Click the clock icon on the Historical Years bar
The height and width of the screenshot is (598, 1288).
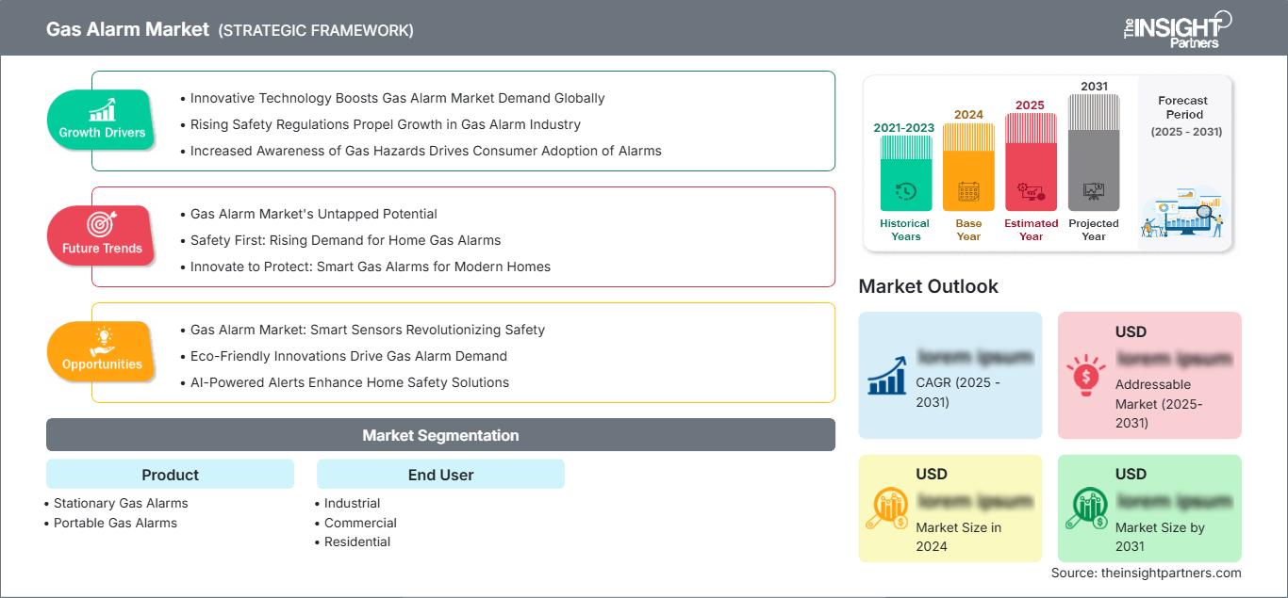pos(904,193)
